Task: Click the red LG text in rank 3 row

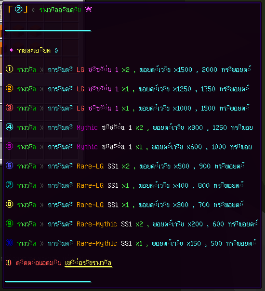Action: pyautogui.click(x=80, y=109)
